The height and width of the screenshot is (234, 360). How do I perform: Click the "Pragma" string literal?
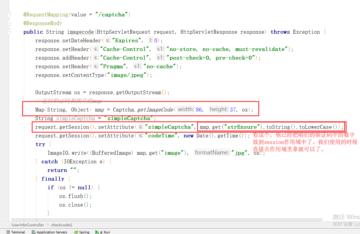click(x=114, y=66)
